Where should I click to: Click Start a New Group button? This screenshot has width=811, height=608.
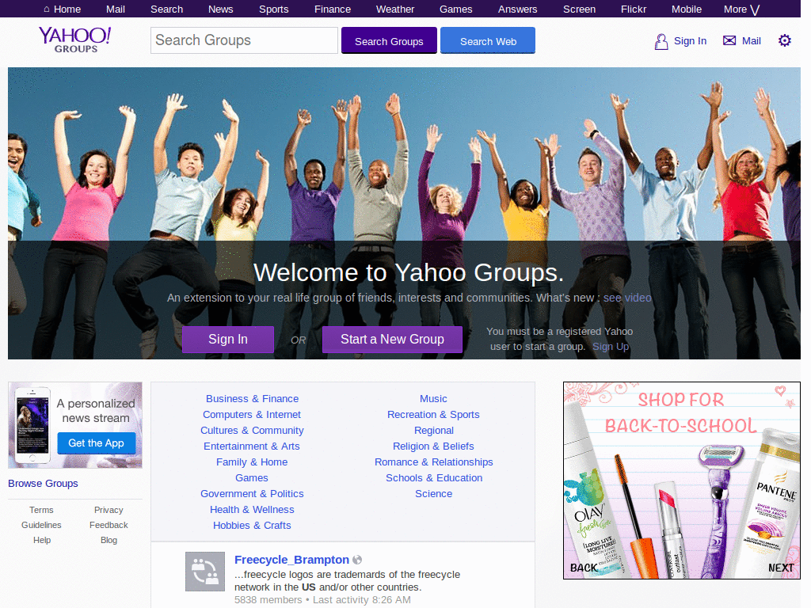[x=392, y=339]
